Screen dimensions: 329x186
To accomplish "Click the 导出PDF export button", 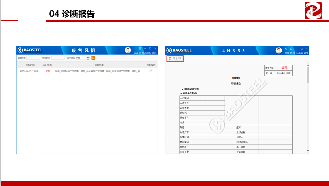I will click(x=175, y=59).
